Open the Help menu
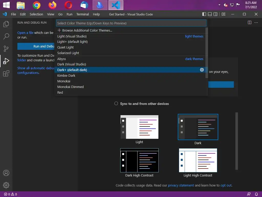This screenshot has width=262, height=197. [x=96, y=14]
